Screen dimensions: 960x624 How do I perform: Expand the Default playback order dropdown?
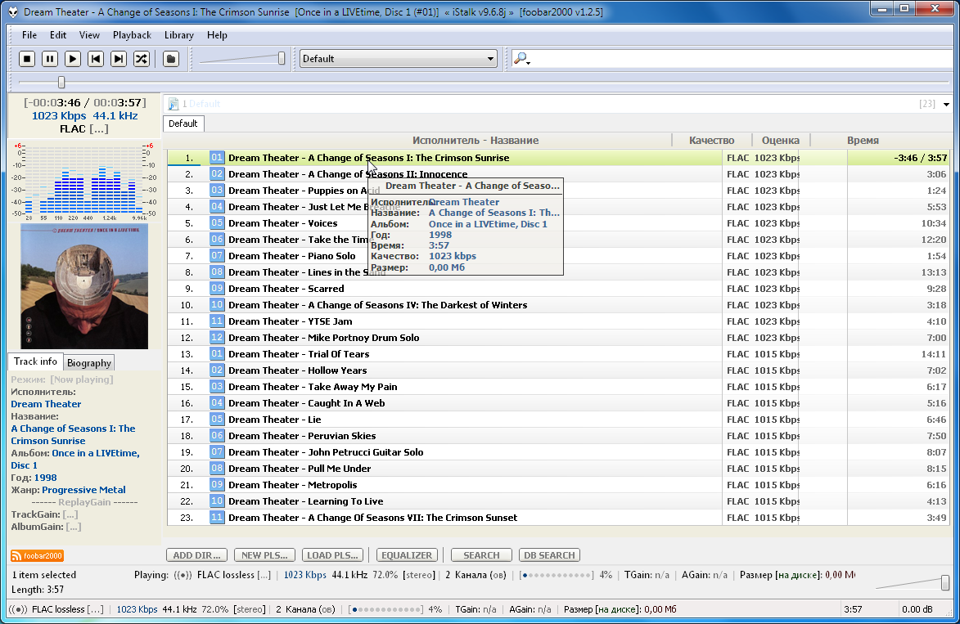click(490, 59)
